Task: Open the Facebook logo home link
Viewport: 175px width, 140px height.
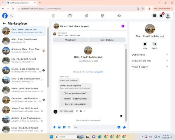Action: point(5,16)
